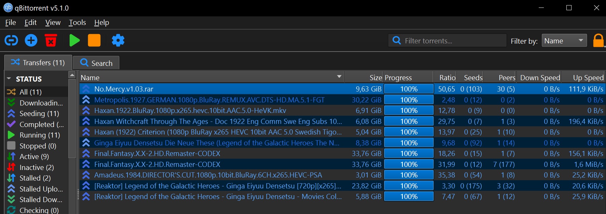The height and width of the screenshot is (214, 606).
Task: Click the Checking filter refresh icon
Action: point(11,210)
